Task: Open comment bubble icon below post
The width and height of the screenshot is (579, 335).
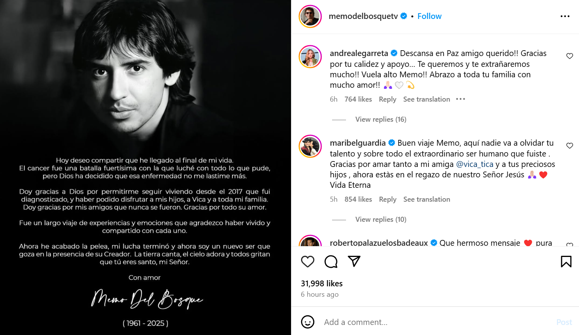Action: [x=331, y=262]
